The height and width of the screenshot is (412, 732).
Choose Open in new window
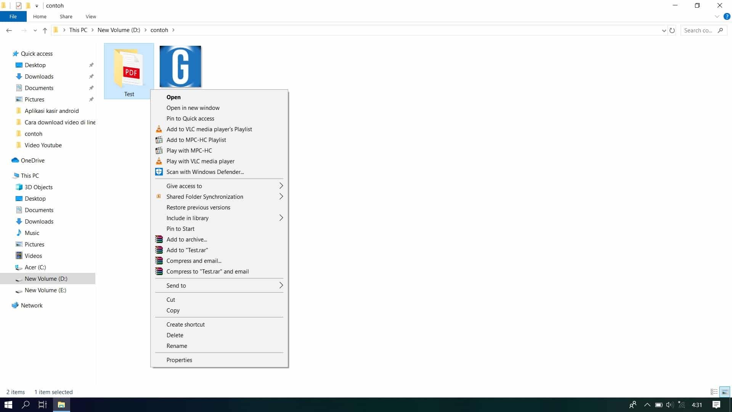tap(219, 108)
